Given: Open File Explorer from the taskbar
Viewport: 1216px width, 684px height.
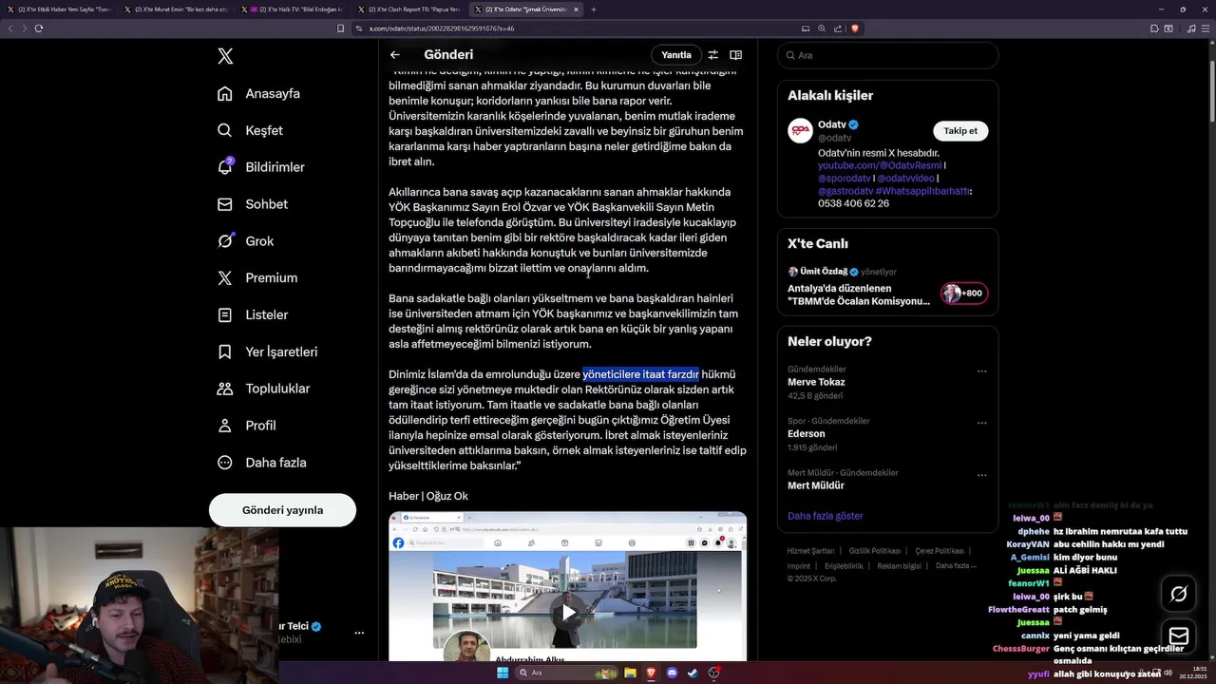Looking at the screenshot, I should pyautogui.click(x=630, y=673).
